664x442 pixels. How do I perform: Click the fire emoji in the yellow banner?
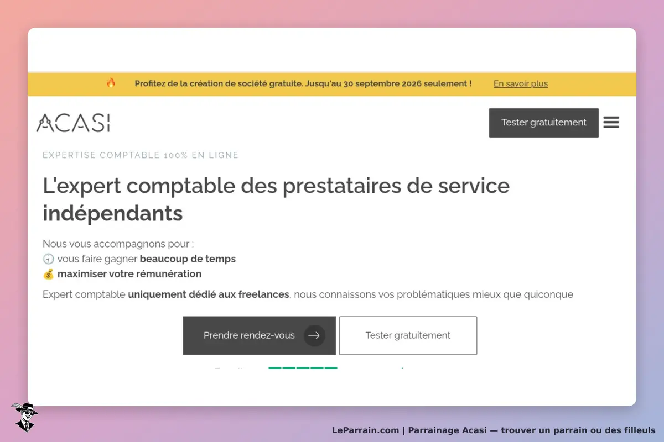coord(111,83)
